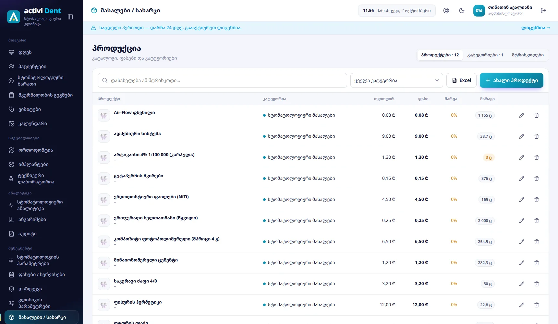Open ანგარიშები reports page
This screenshot has height=324, width=558.
[42, 220]
